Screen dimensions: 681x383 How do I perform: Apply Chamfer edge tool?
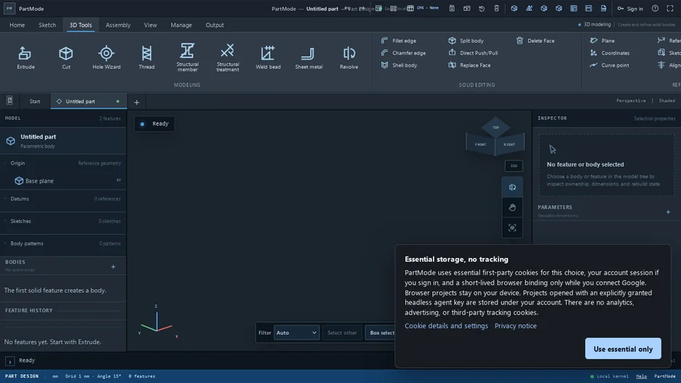click(404, 53)
